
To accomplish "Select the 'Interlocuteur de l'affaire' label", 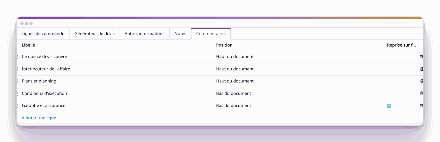I will pyautogui.click(x=46, y=69).
